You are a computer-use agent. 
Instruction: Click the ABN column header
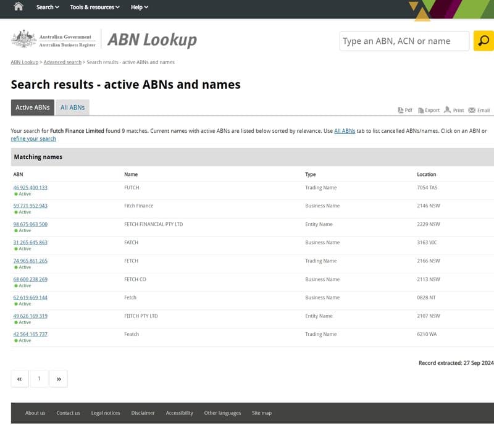click(18, 174)
